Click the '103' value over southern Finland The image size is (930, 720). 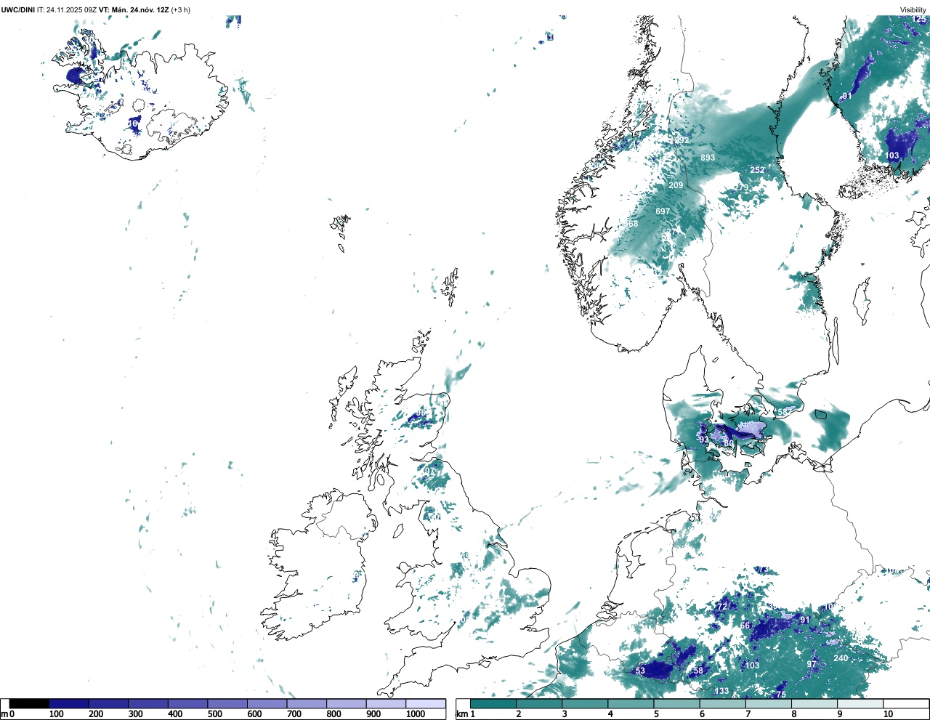coord(892,155)
